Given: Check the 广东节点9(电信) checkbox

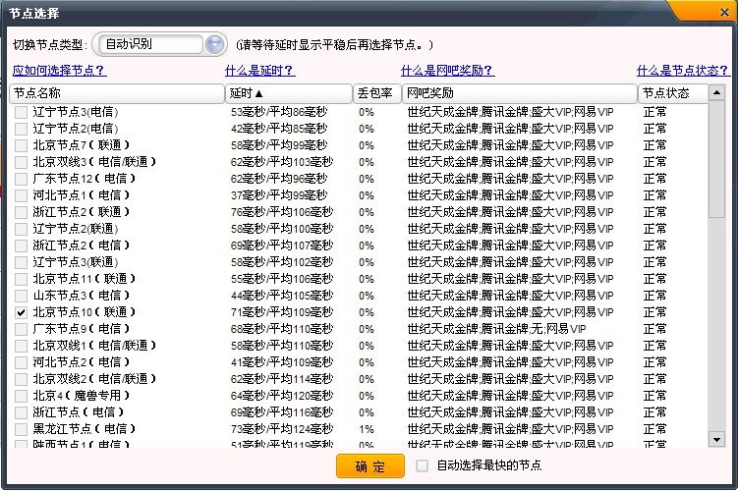Looking at the screenshot, I should pyautogui.click(x=21, y=329).
